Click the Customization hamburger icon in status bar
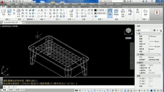The width and height of the screenshot is (164, 92). [x=161, y=90]
